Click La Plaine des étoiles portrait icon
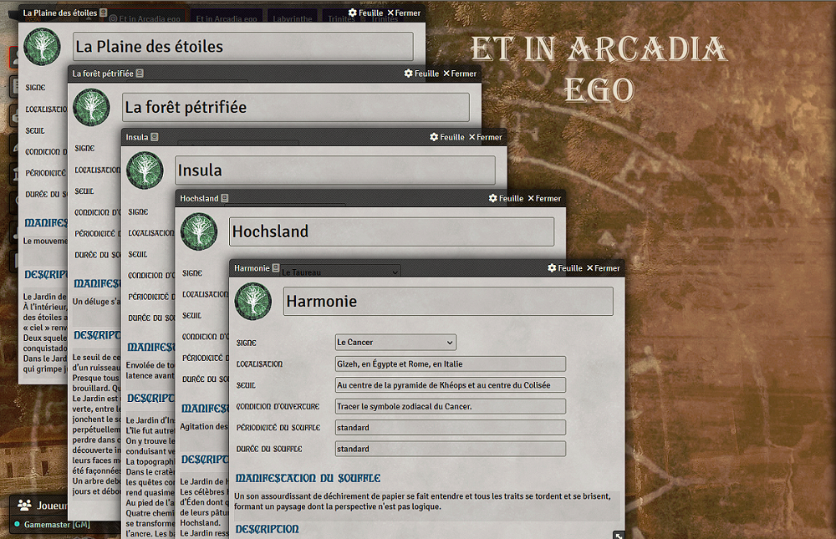 42,47
